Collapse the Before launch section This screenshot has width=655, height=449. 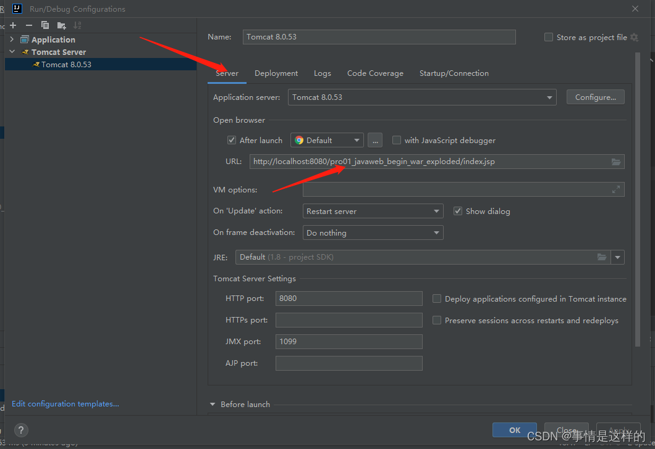213,405
